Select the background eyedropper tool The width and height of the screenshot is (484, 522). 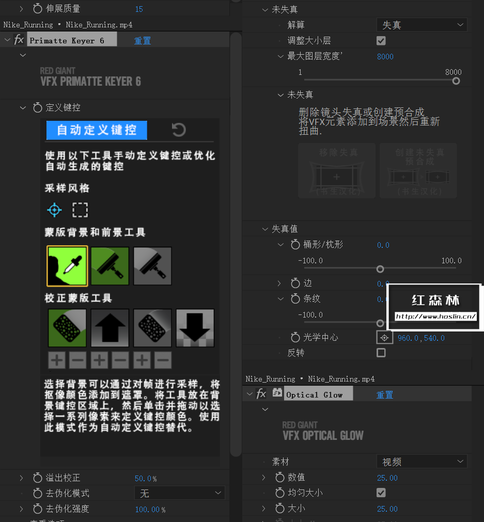67,266
